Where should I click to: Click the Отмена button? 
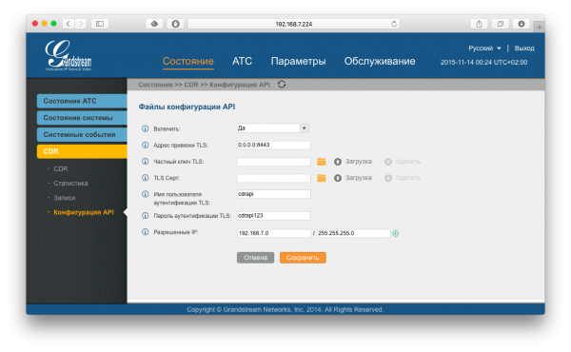click(x=255, y=258)
